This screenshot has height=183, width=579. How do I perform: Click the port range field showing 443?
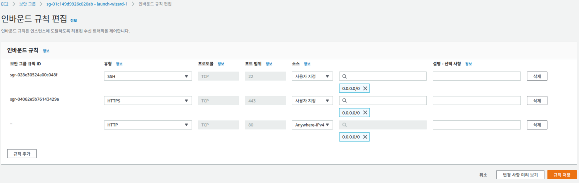pos(265,101)
